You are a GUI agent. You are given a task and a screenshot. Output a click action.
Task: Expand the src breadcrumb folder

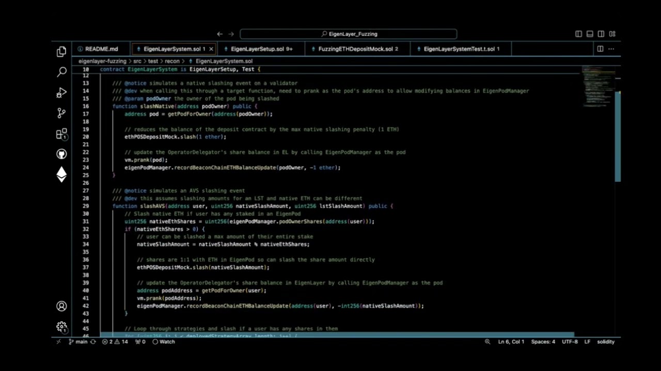[x=137, y=61]
